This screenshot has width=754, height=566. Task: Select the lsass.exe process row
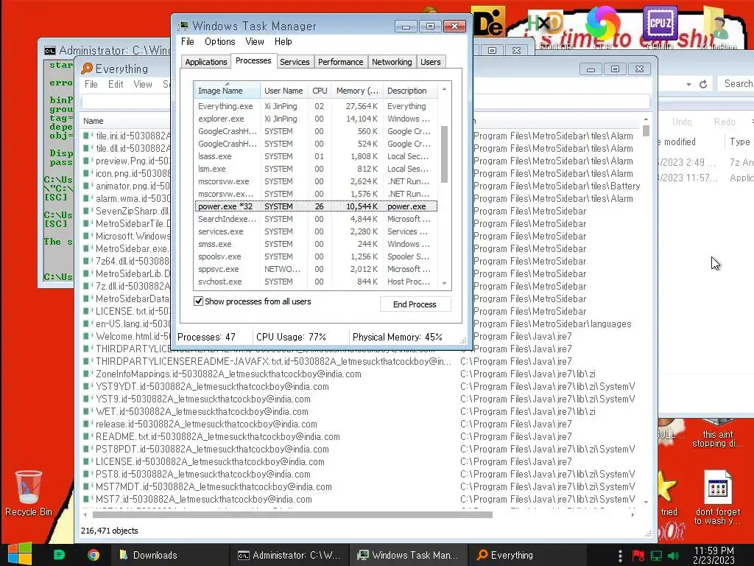coord(316,156)
